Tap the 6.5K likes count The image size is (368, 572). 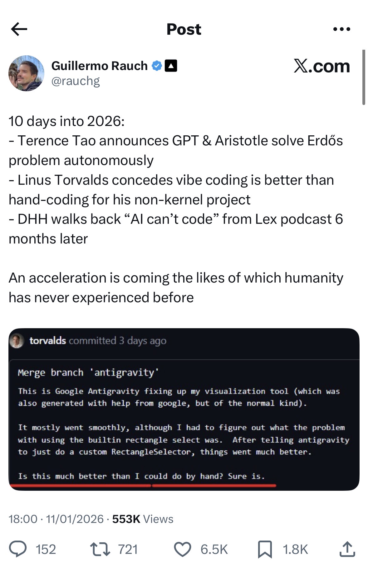pyautogui.click(x=214, y=549)
